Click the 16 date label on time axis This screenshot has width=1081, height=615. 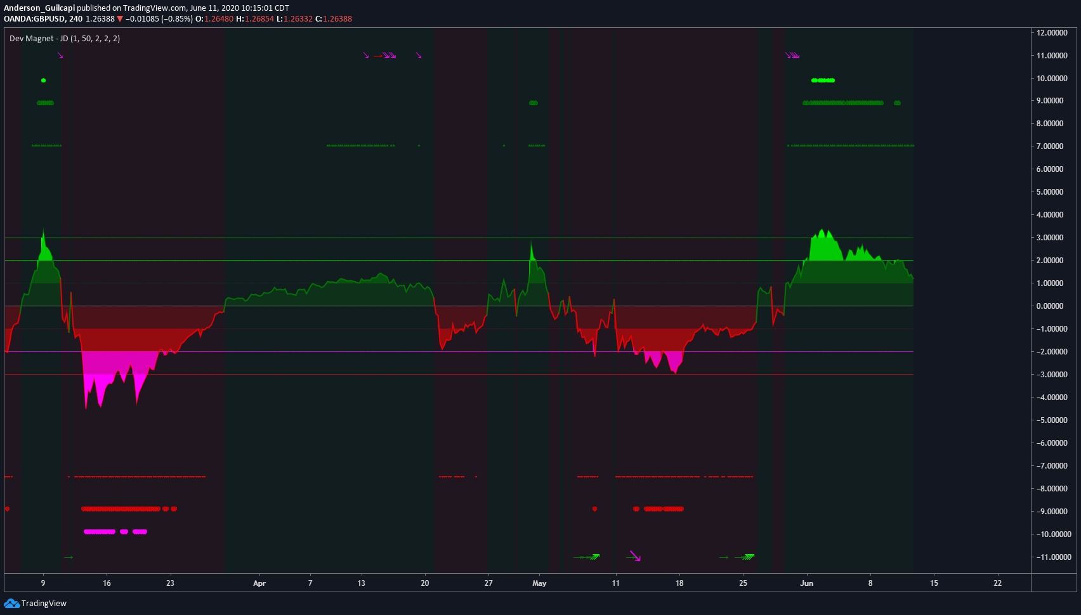pos(107,583)
